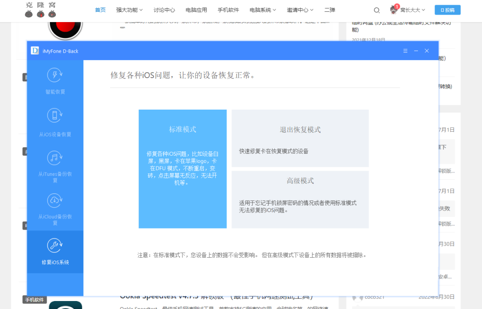Click the heading 修复各种iOS问题
Screen dimensions: 482x309
[184, 75]
